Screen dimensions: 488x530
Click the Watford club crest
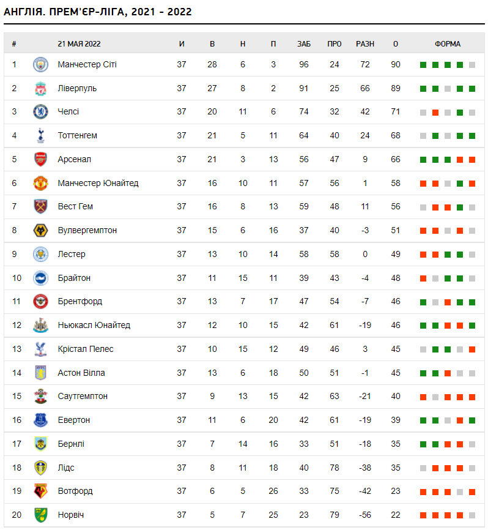tap(40, 491)
